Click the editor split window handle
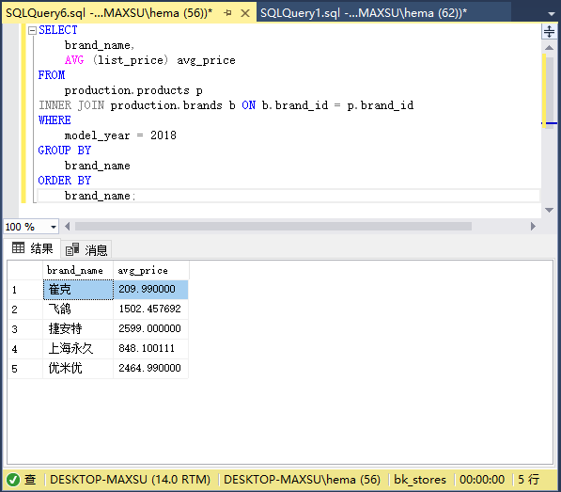Screen dimensions: 561x492 coord(549,31)
